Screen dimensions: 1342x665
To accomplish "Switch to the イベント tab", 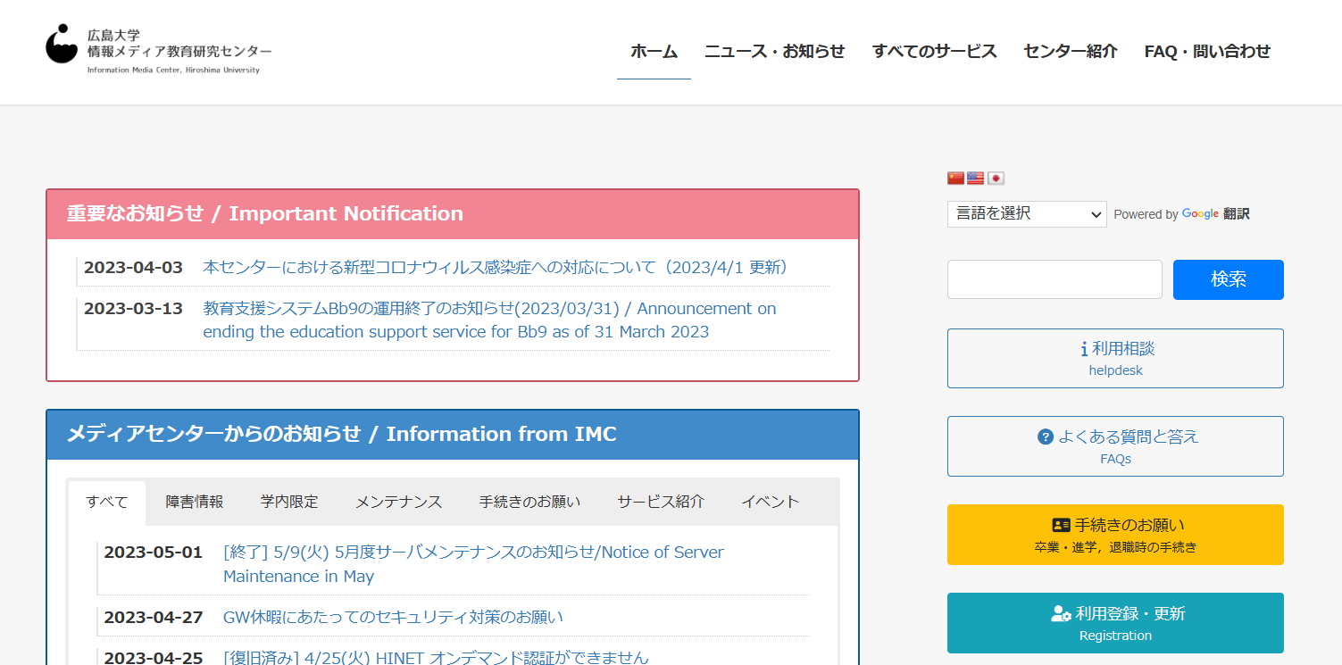I will pyautogui.click(x=770, y=503).
